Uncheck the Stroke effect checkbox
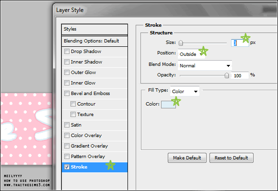Image resolution: width=278 pixels, height=191 pixels. (x=67, y=167)
